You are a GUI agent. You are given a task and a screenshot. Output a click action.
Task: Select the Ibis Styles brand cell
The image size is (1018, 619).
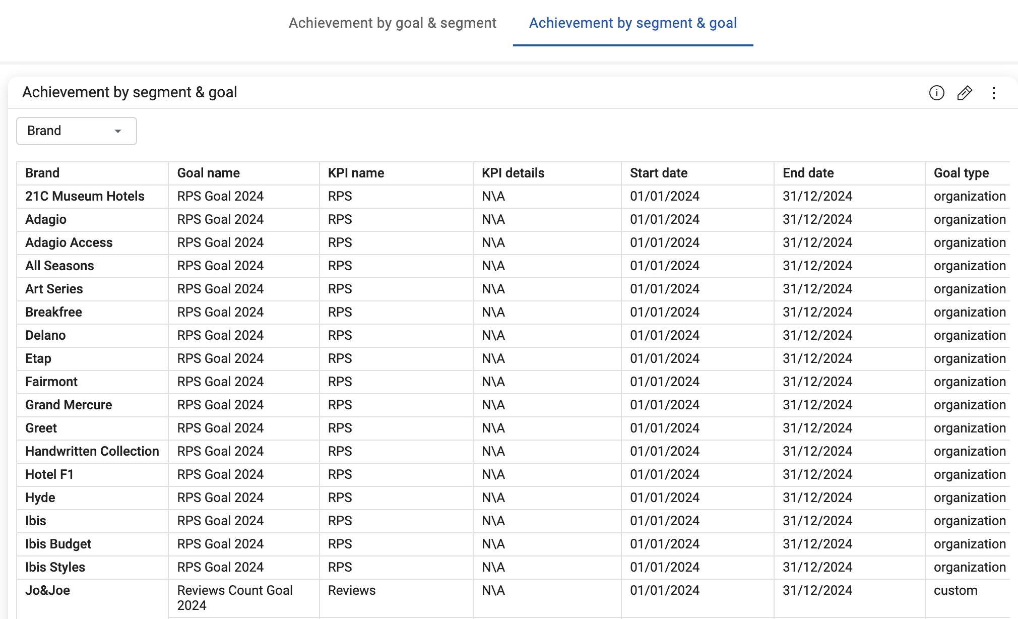click(x=92, y=568)
